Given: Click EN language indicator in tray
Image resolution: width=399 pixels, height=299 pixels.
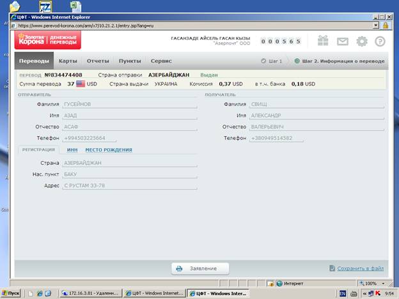Looking at the screenshot, I should point(343,293).
